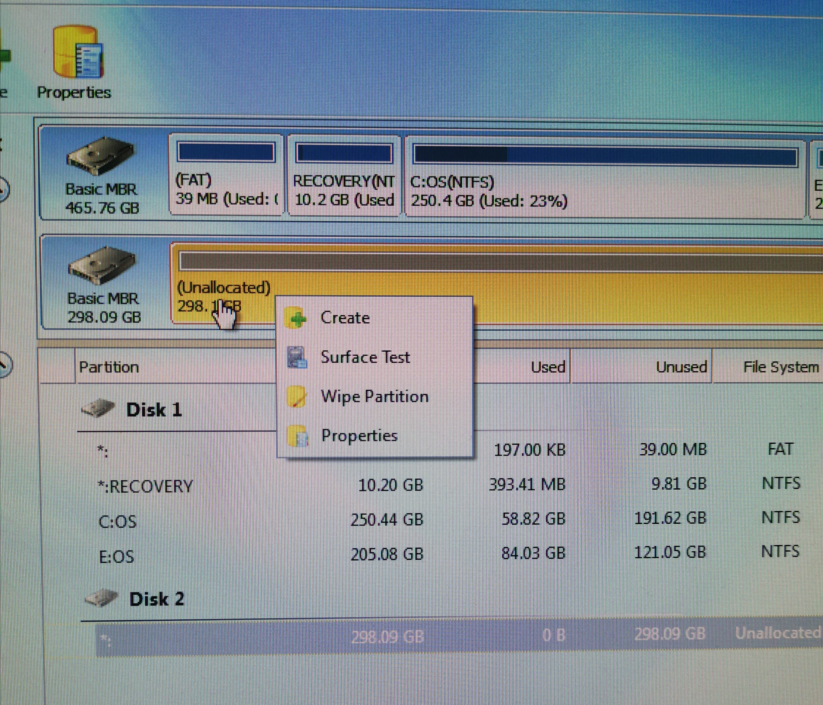This screenshot has width=823, height=705.
Task: Select the Disk 2 Unallocated row
Action: click(459, 635)
